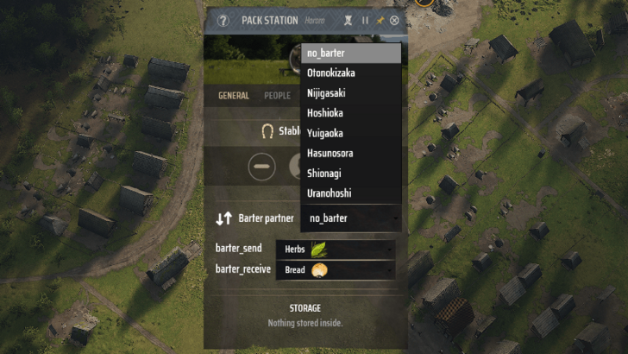The width and height of the screenshot is (628, 354).
Task: Click the hourglass priority icon in header
Action: [x=348, y=21]
